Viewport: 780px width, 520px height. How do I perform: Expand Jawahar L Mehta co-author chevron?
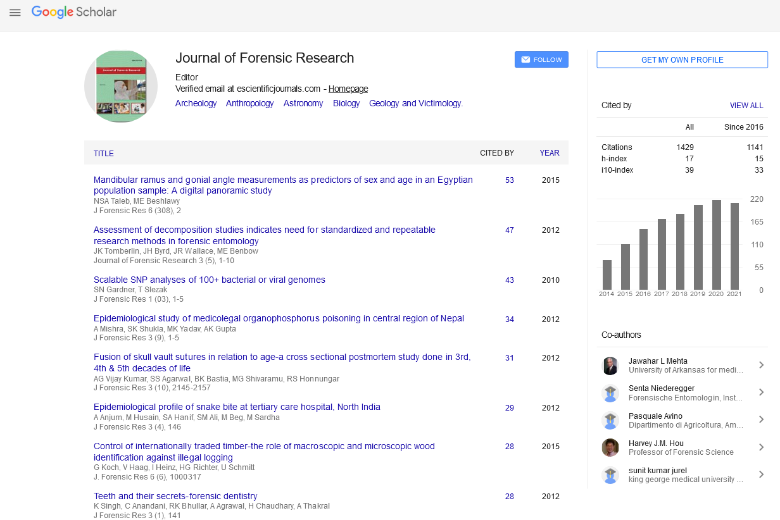(x=761, y=365)
